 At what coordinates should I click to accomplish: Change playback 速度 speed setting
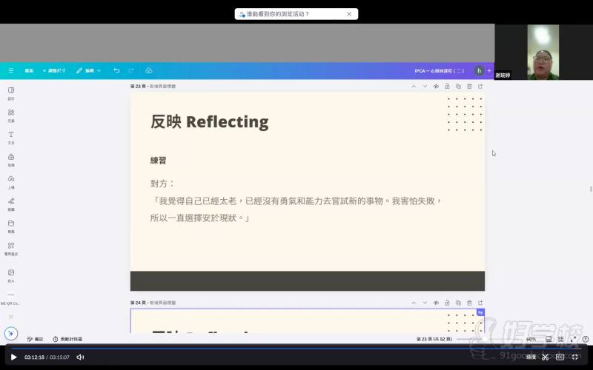531,357
